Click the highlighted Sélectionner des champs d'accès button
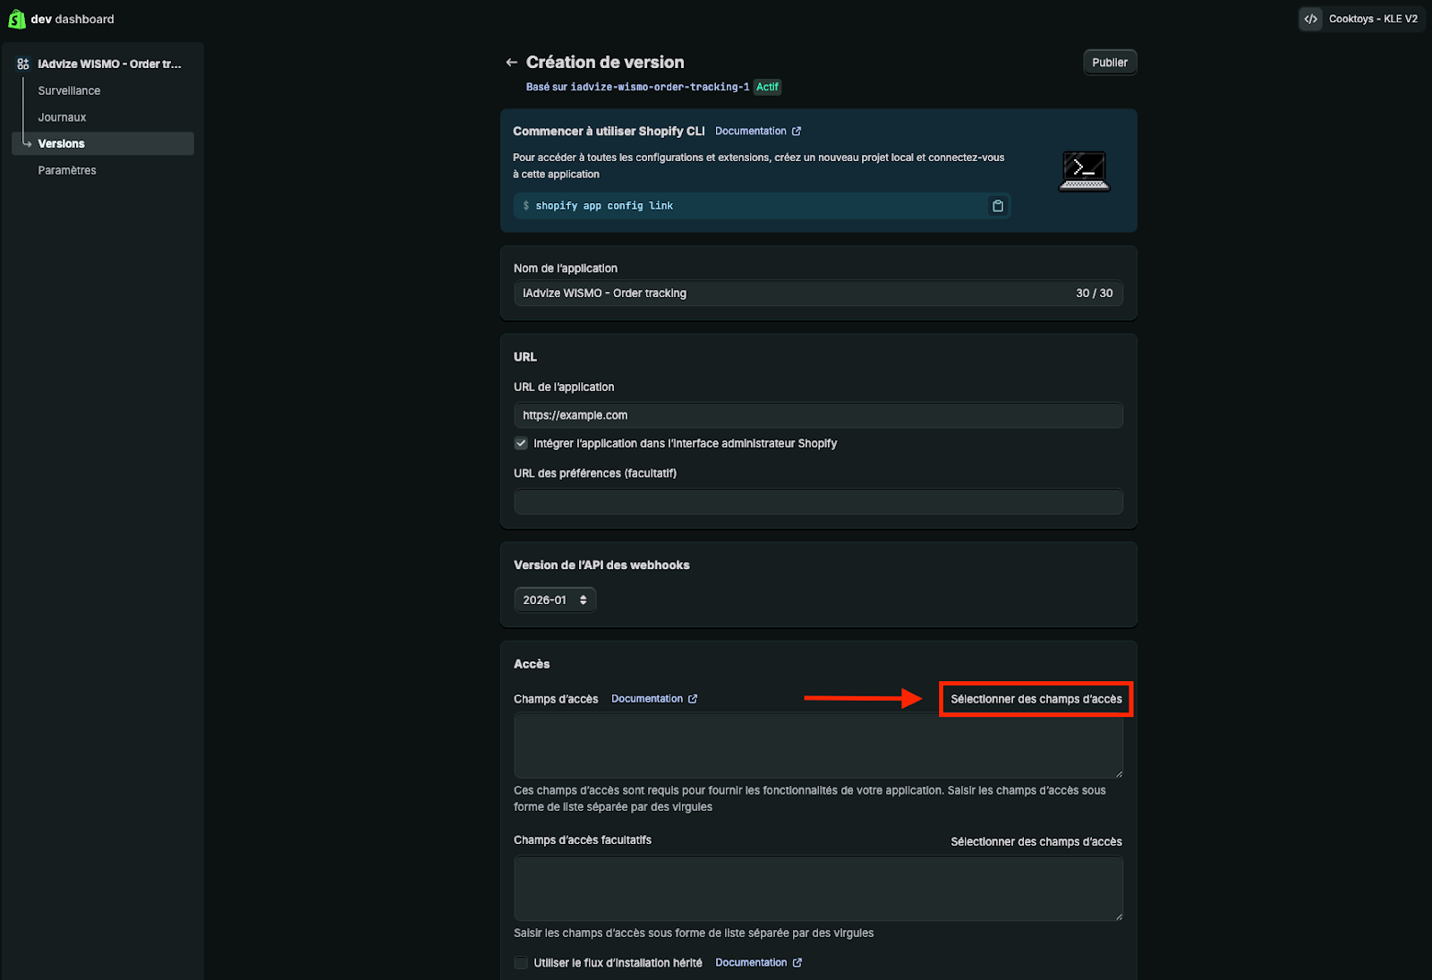Screen dimensions: 1432x980 click(1036, 699)
